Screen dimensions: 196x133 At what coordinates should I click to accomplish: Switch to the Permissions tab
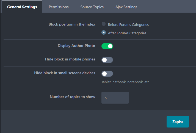tap(59, 7)
